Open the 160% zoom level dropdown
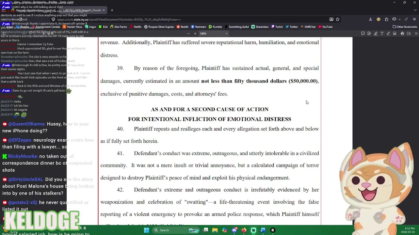419x235 pixels. point(214,33)
